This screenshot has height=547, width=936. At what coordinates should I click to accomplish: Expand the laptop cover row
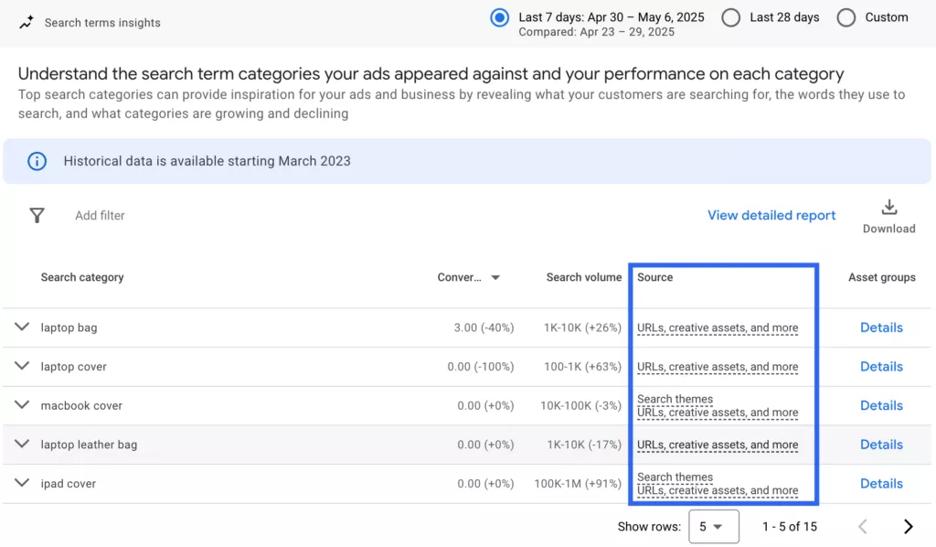(x=22, y=366)
